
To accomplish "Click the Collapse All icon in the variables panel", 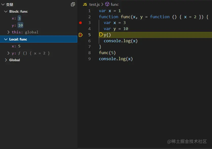I will 73,4.
